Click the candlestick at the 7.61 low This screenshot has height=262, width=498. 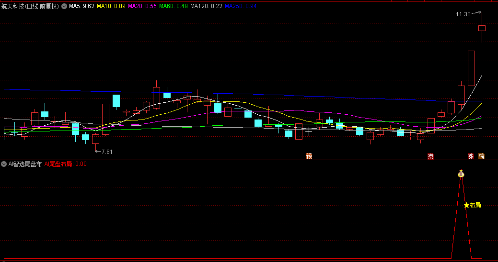tap(95, 139)
